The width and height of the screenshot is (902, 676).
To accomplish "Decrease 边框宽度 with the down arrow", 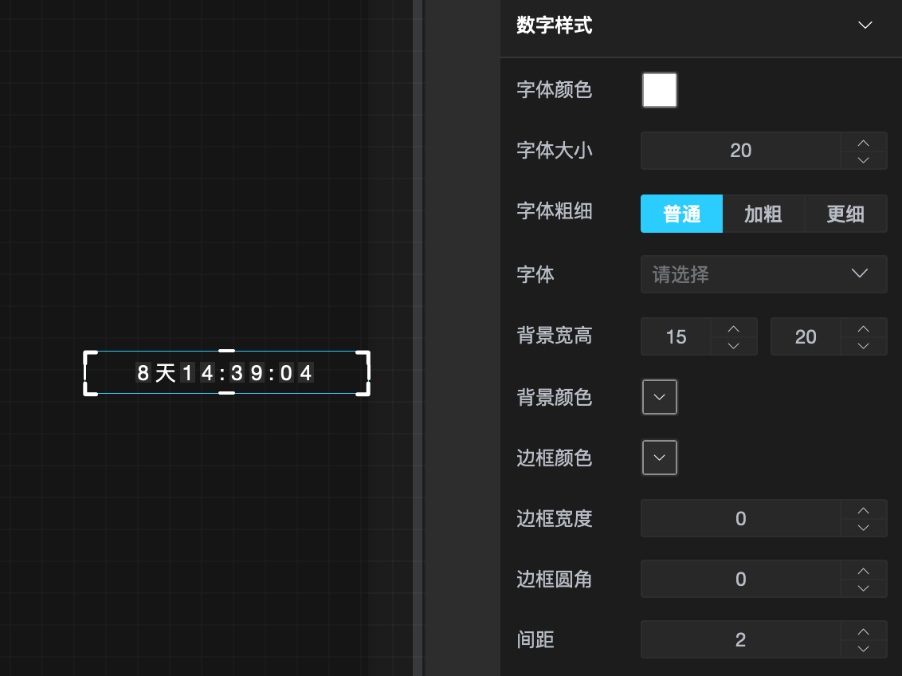I will [x=864, y=528].
